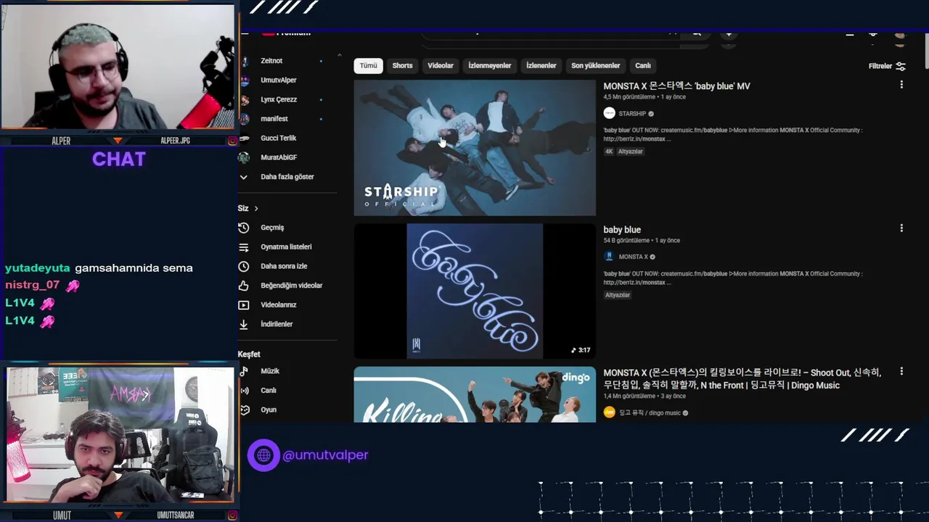Click dingo music channel avatar
Viewport: 929px width, 522px height.
610,413
